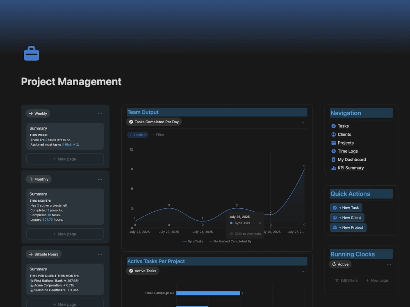Click the refresh icon on Active tab

tap(334, 264)
